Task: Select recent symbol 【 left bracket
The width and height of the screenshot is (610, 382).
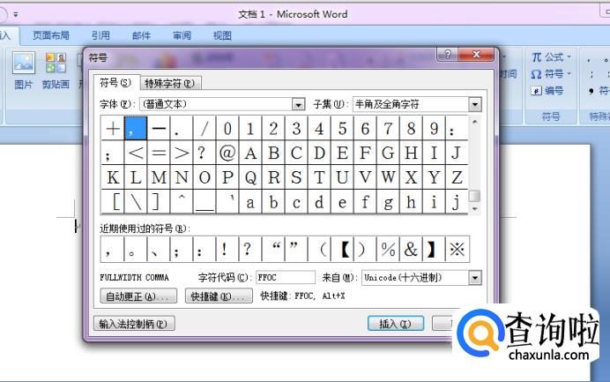Action: click(342, 249)
